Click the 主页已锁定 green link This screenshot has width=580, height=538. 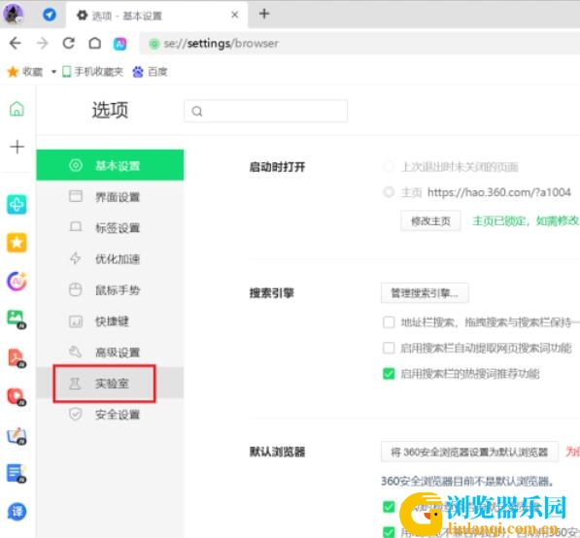[x=526, y=221]
